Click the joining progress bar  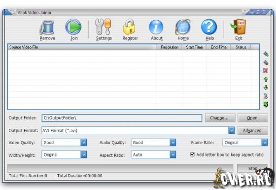(x=120, y=168)
